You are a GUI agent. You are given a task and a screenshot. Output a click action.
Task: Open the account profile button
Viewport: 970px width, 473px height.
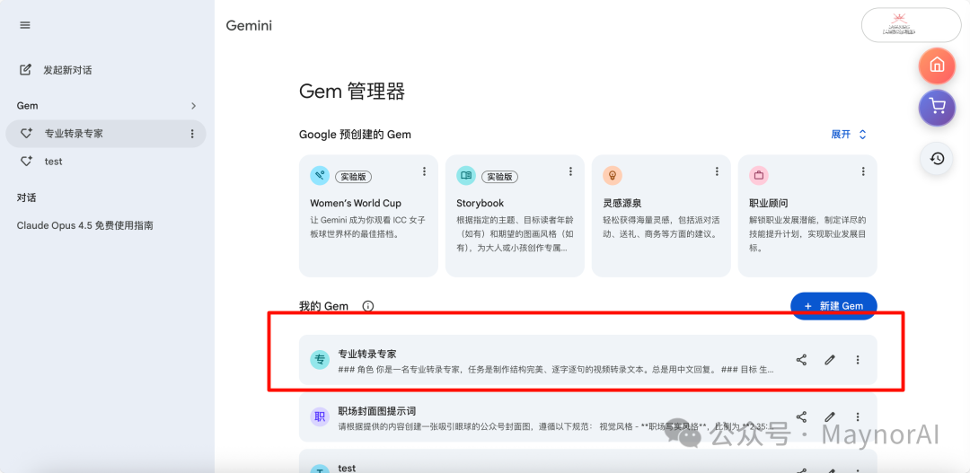(912, 25)
